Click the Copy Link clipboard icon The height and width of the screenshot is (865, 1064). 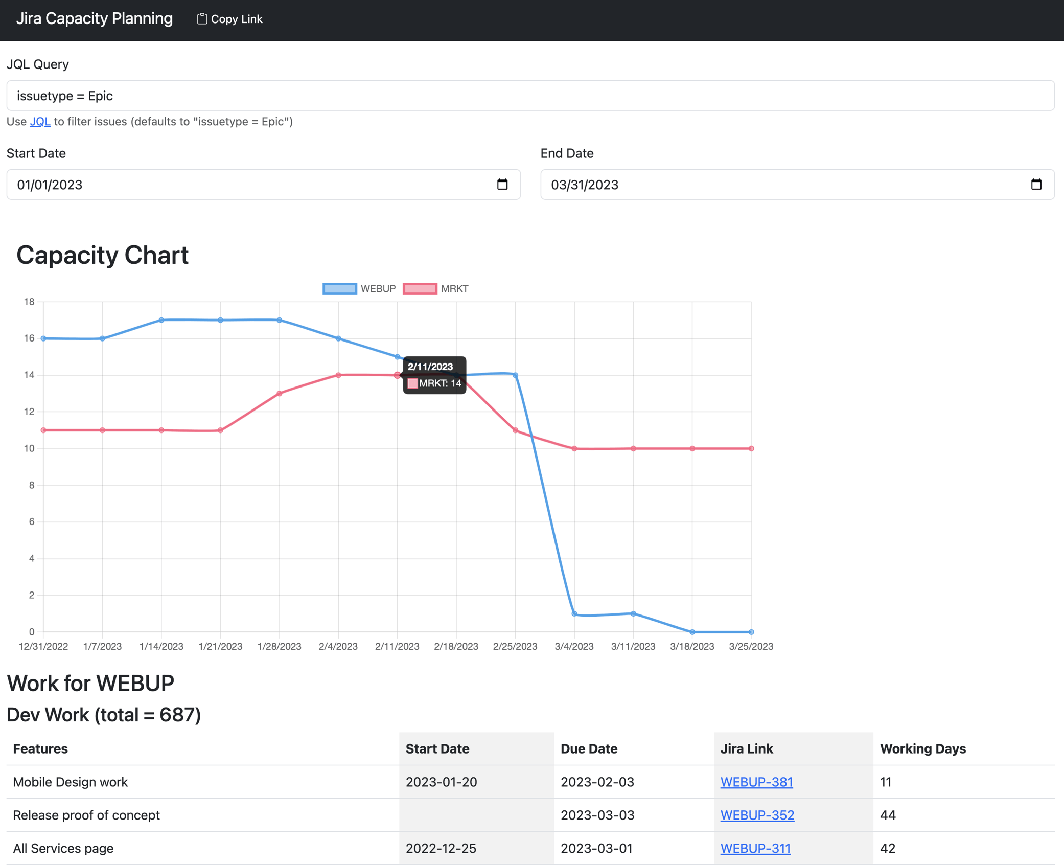click(x=202, y=19)
